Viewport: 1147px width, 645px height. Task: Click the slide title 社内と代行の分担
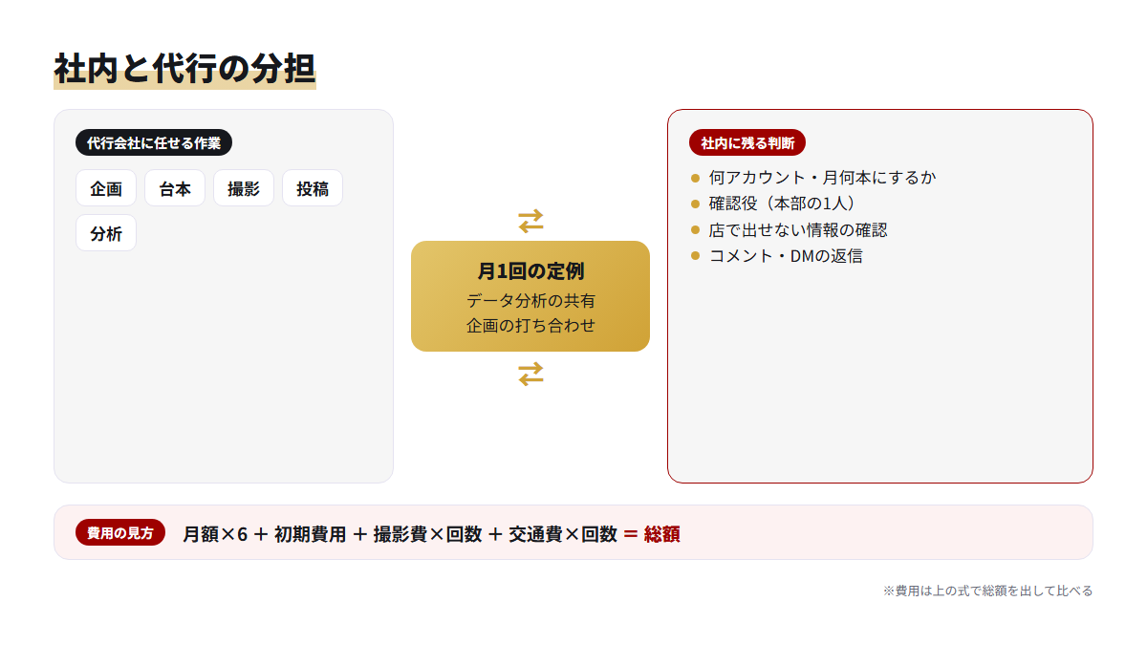(184, 69)
